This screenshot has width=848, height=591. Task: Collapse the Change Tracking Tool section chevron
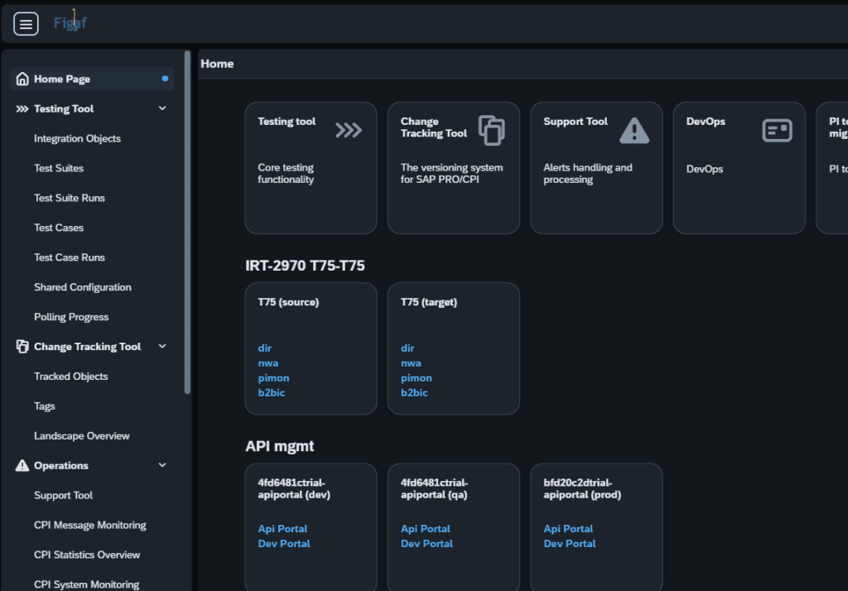[x=162, y=346]
